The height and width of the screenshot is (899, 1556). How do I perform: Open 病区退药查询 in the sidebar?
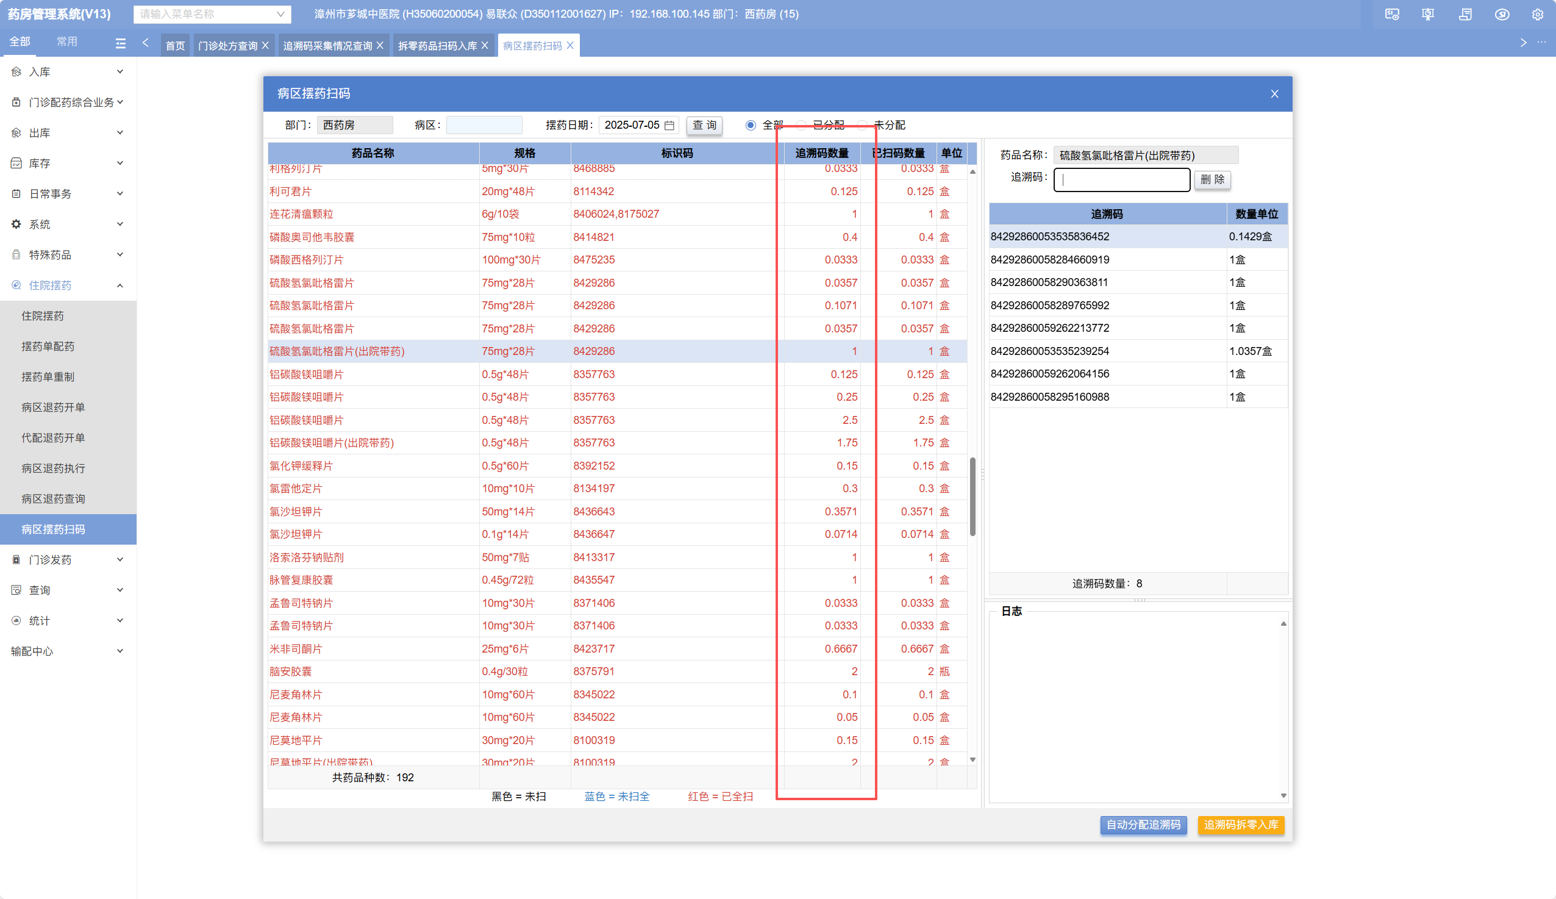point(53,499)
